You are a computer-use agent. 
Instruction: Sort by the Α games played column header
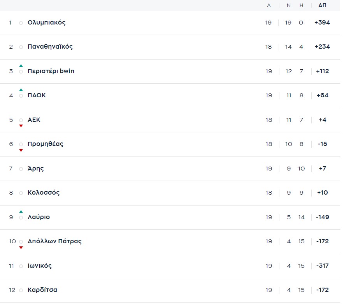coord(269,5)
